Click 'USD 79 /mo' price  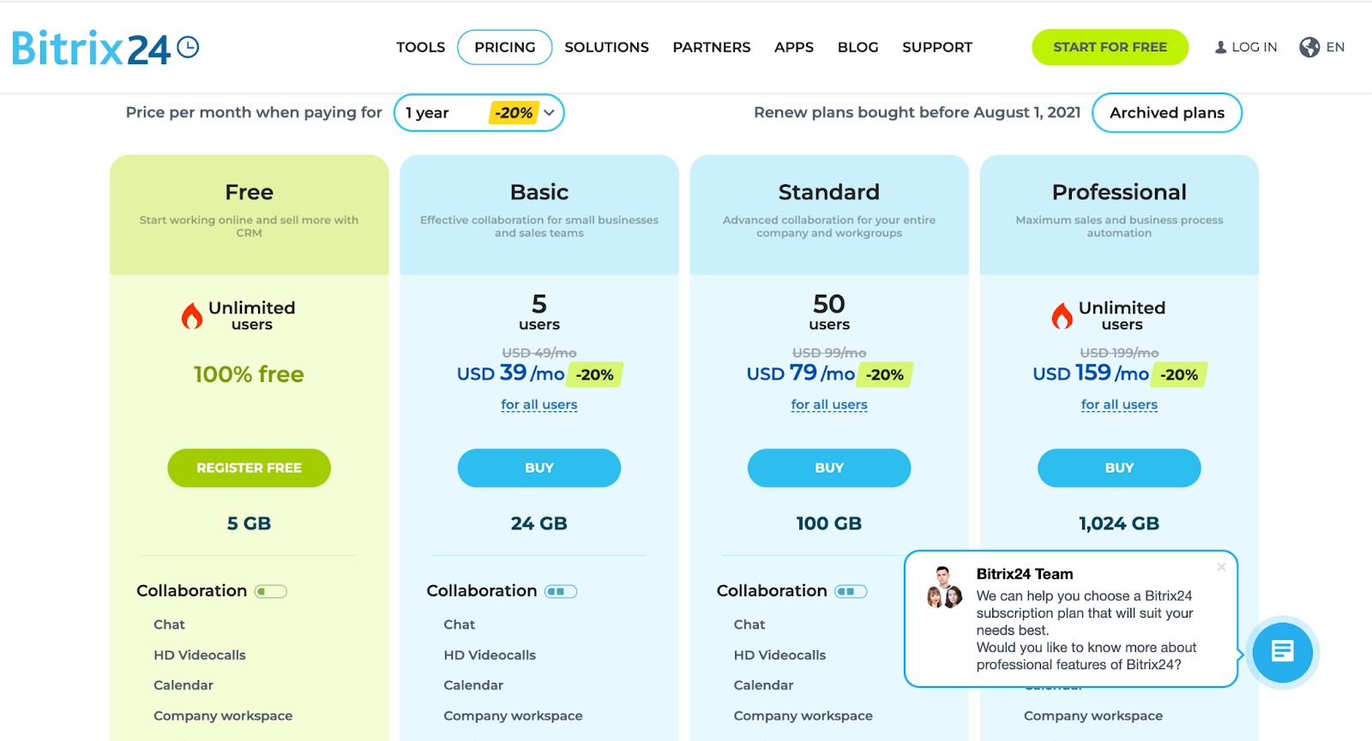801,373
